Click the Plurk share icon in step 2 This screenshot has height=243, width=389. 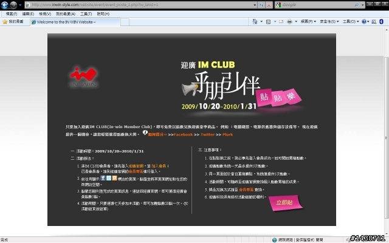(114, 178)
